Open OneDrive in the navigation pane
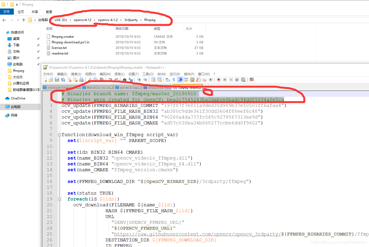The image size is (369, 247). (x=18, y=98)
